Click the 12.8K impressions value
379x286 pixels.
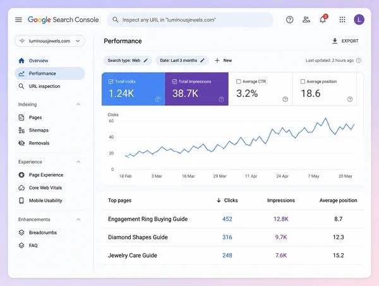coord(281,219)
